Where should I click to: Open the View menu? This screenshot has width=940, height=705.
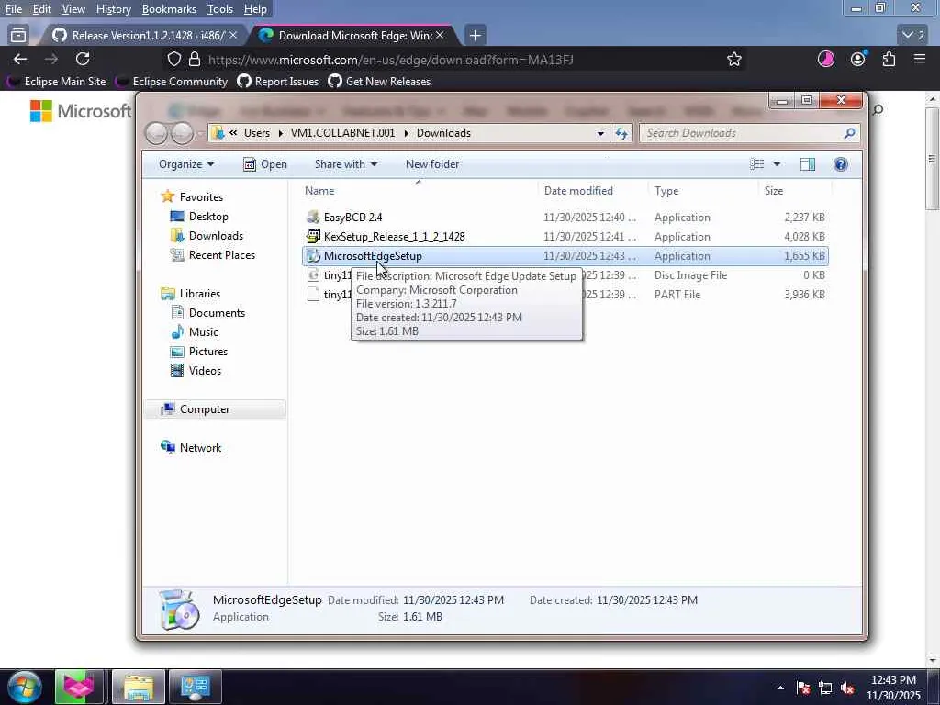click(73, 9)
